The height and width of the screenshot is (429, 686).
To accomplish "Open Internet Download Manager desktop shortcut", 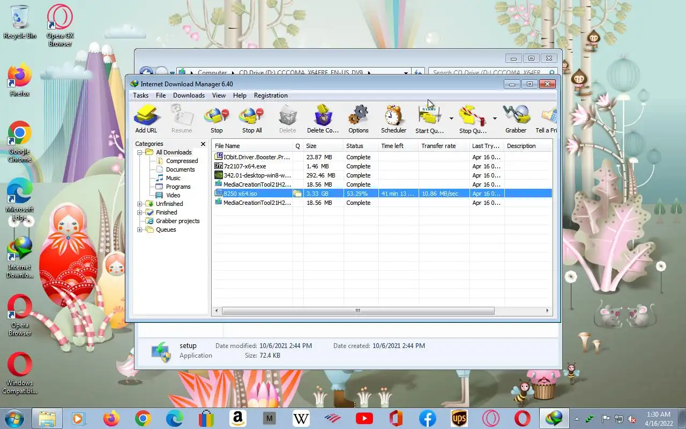I will pos(20,257).
